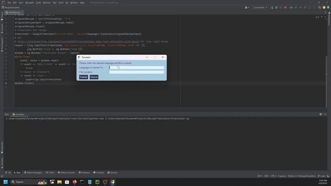Image resolution: width=331 pixels, height=186 pixels.
Task: Minimize the Translator dialog window
Action: pos(147,57)
